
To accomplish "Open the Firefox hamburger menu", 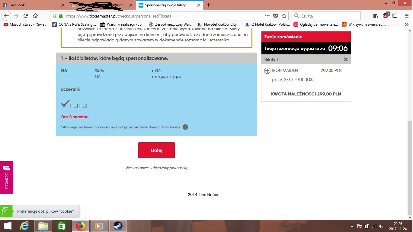I will (x=406, y=16).
